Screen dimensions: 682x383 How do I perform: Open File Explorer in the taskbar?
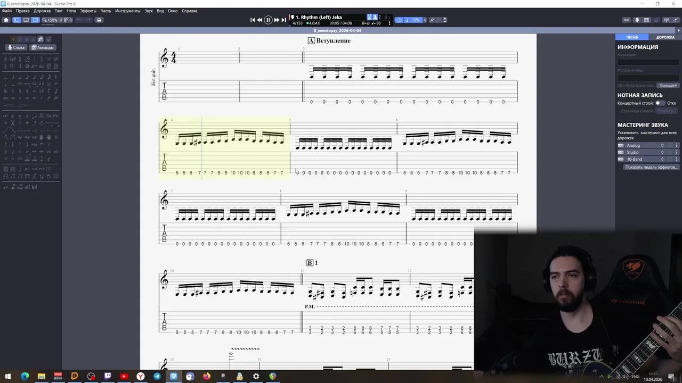[41, 376]
